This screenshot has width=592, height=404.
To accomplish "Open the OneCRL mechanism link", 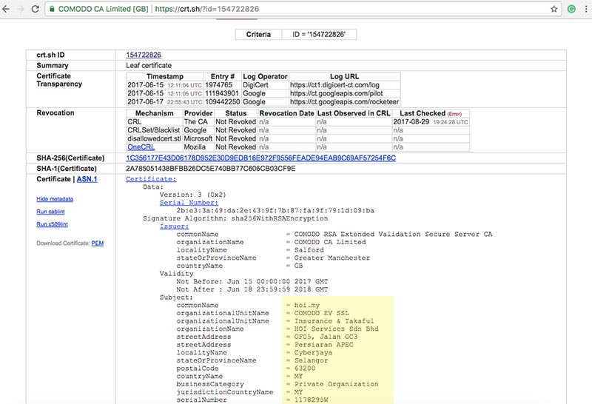I will pyautogui.click(x=141, y=147).
